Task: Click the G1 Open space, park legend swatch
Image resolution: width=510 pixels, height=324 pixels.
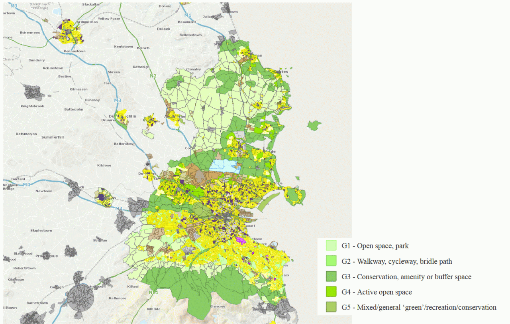Action: (331, 245)
